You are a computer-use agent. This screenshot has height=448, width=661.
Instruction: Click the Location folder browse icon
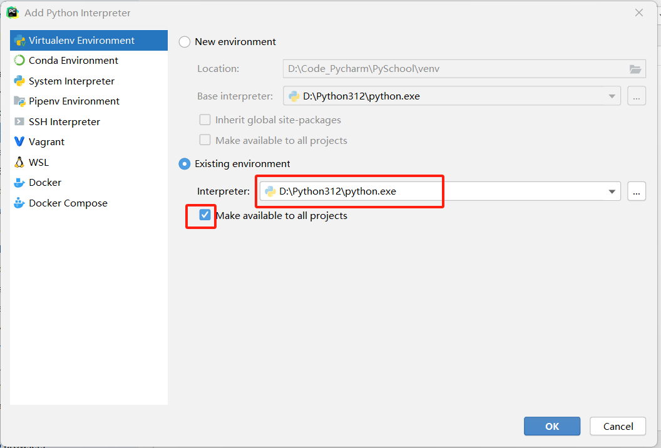[635, 69]
